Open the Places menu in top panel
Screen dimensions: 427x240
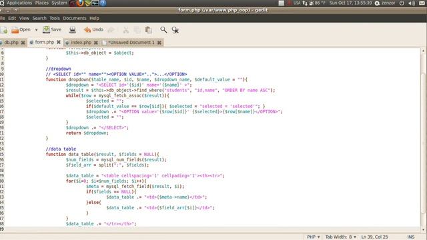coord(41,3)
